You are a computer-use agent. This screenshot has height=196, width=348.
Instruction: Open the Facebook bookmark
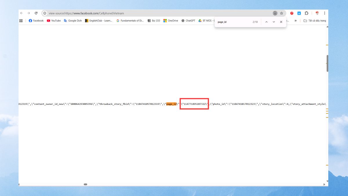tap(36, 21)
